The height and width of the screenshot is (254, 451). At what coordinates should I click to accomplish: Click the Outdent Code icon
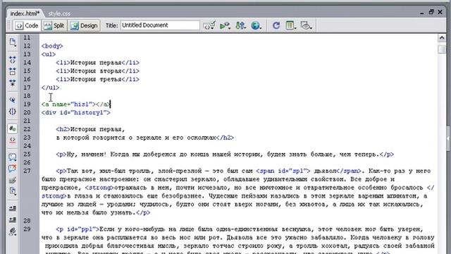13,219
